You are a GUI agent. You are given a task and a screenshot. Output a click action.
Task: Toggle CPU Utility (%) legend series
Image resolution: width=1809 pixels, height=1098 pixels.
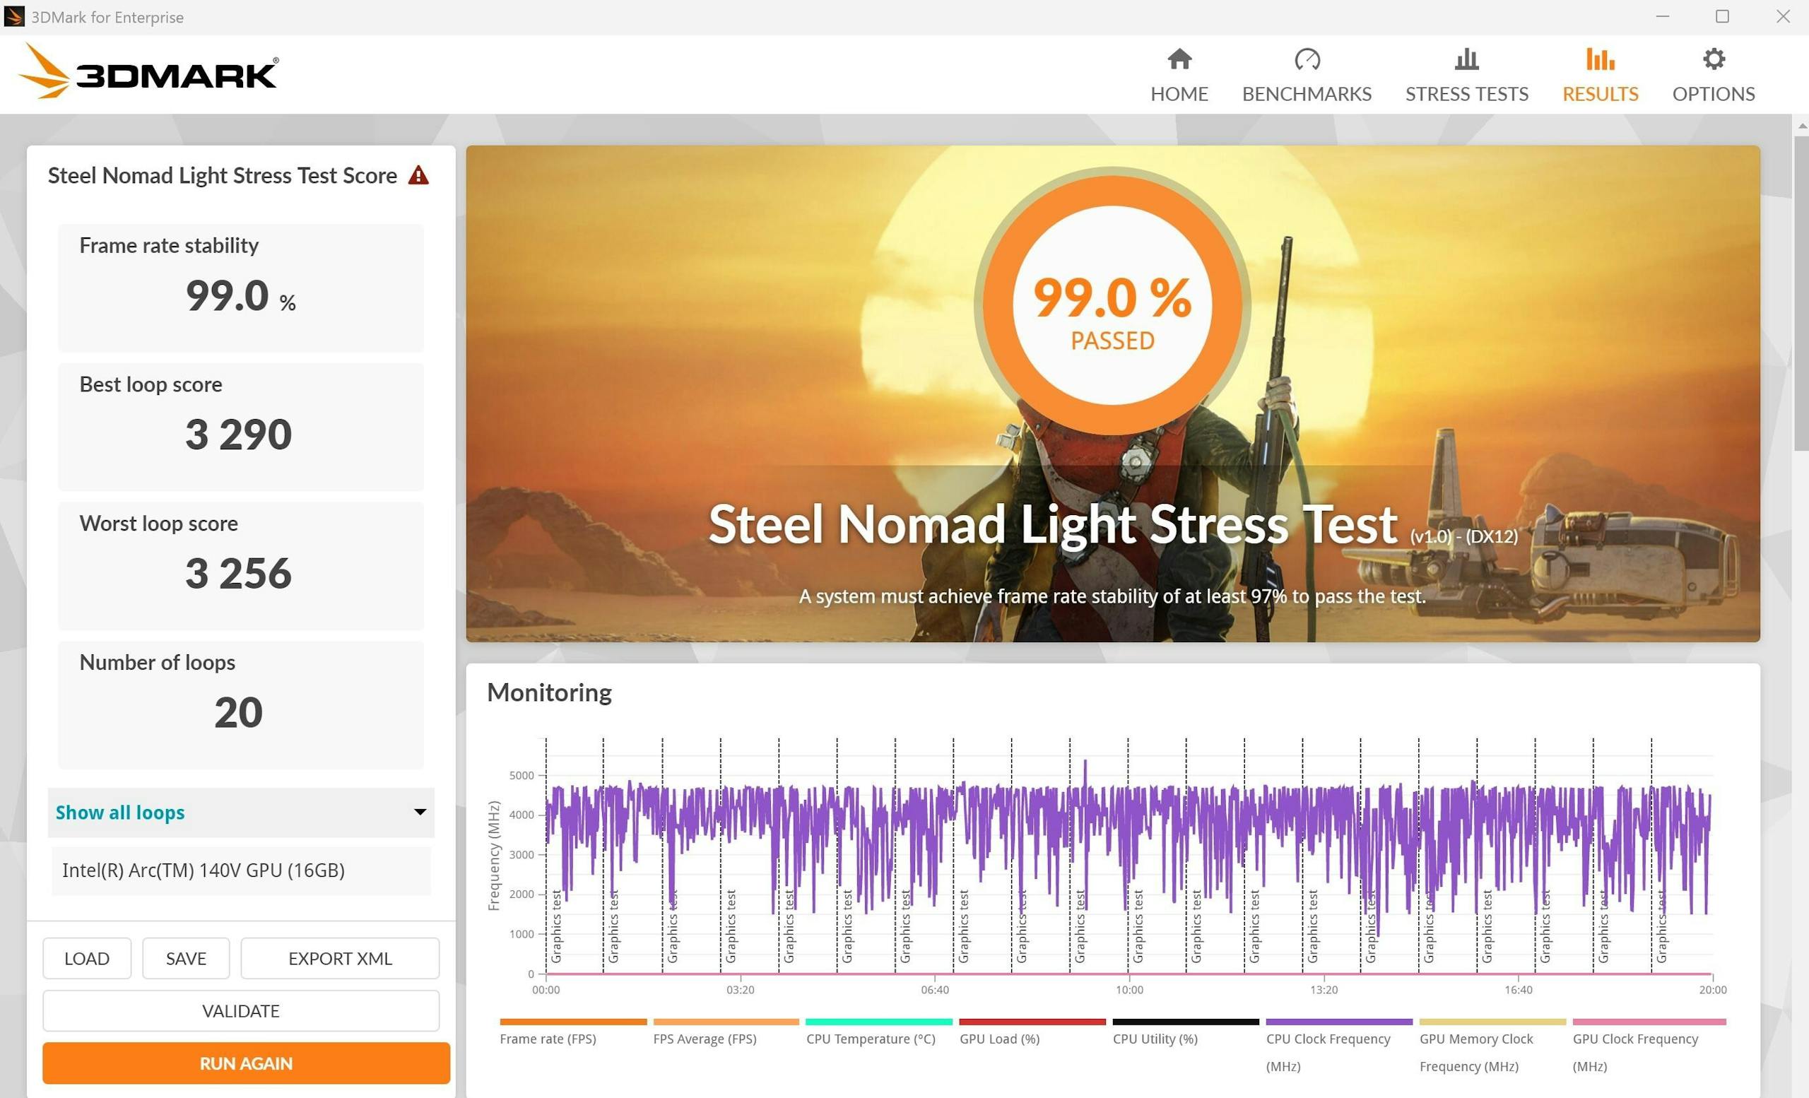pyautogui.click(x=1185, y=1033)
